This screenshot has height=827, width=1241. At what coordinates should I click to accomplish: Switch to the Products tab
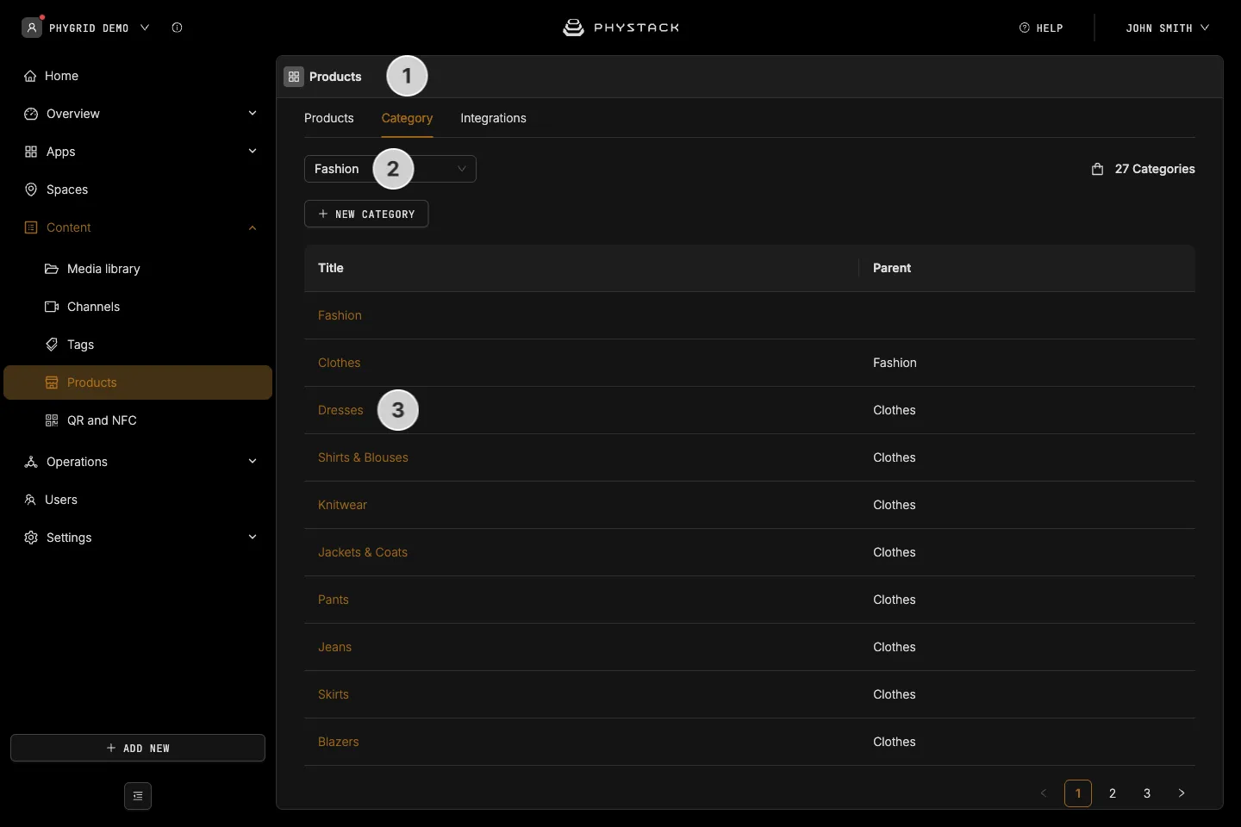point(329,118)
